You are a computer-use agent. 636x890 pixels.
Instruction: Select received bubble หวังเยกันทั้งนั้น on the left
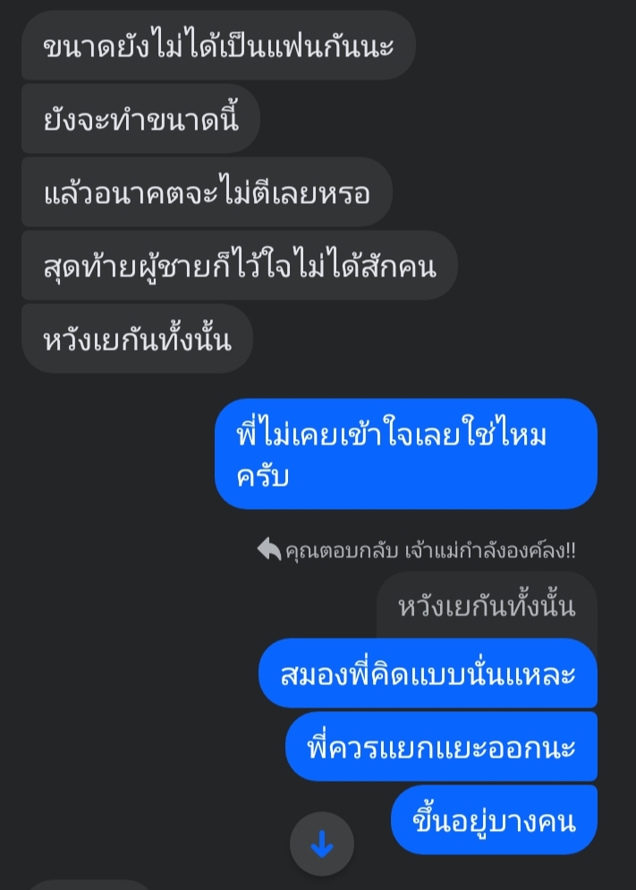pos(138,339)
